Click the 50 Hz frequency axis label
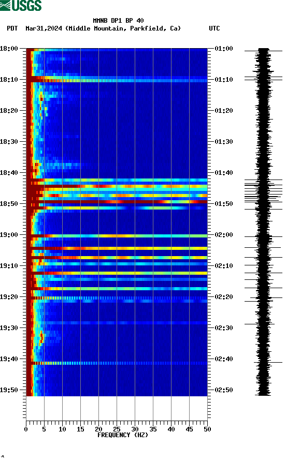The height and width of the screenshot is (462, 286). [x=207, y=429]
